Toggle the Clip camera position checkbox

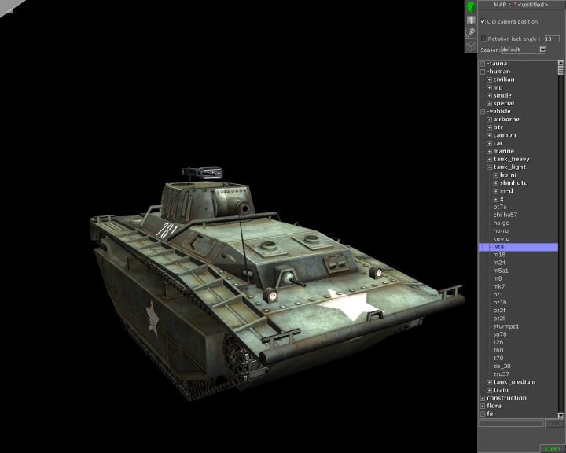(483, 21)
